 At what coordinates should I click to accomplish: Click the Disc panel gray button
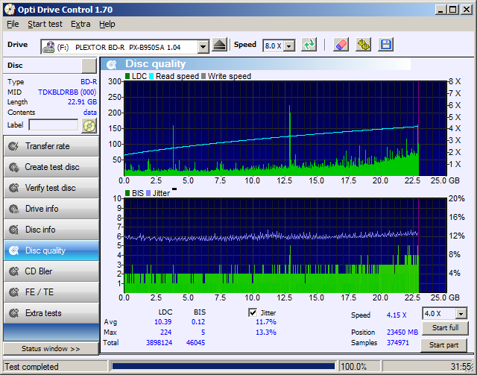point(89,66)
